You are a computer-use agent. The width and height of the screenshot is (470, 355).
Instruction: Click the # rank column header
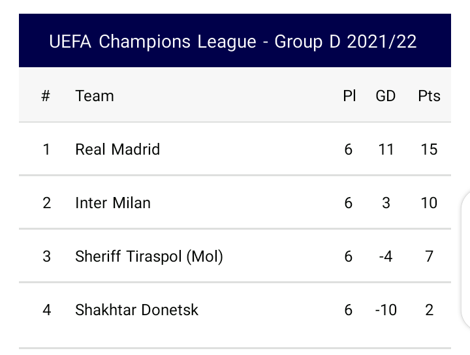tap(46, 96)
